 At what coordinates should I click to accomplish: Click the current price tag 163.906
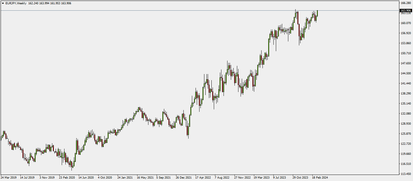pyautogui.click(x=406, y=11)
